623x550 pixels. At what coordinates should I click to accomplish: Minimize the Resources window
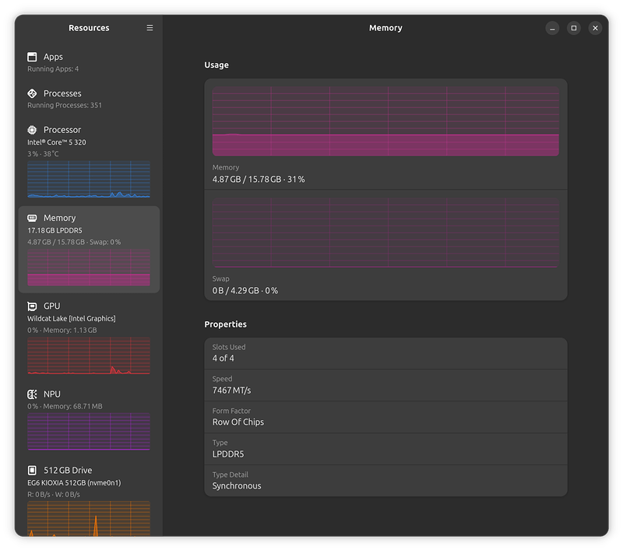(x=552, y=28)
